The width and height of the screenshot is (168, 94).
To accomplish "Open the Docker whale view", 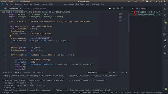I will pos(165,53).
